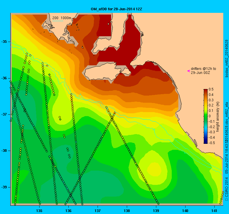Click the cyan isobath legend line sample
229x214 pixels.
(58, 21)
